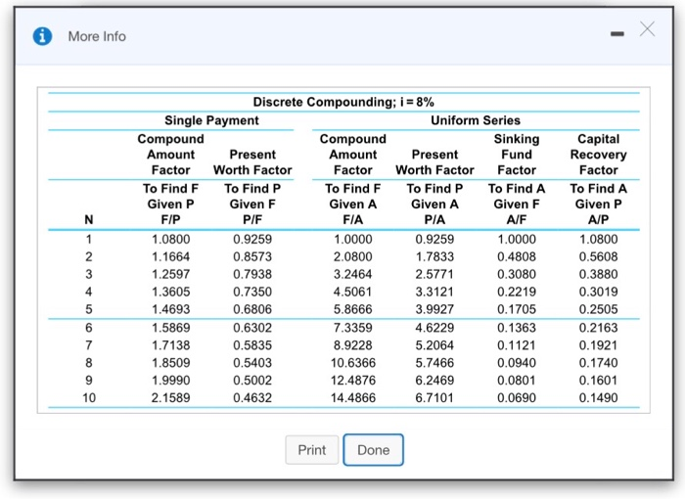685x499 pixels.
Task: Click the row label for N=7
Action: (x=89, y=345)
